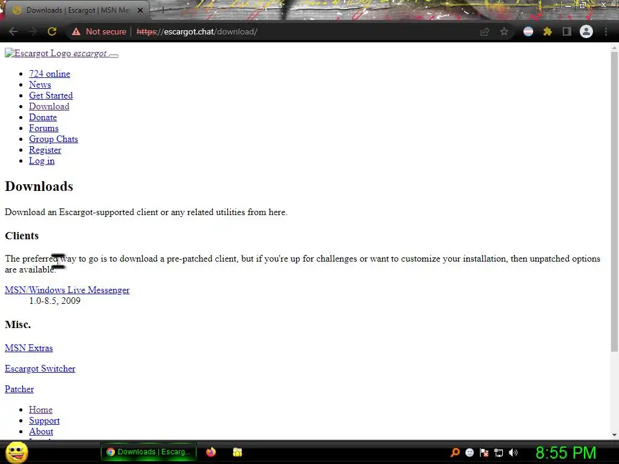The width and height of the screenshot is (619, 464).
Task: Open the Not secure site warning
Action: click(99, 31)
